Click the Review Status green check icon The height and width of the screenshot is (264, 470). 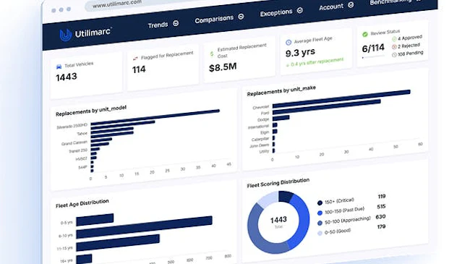tap(364, 34)
